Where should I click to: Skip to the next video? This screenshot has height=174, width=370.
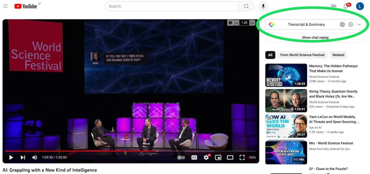(x=23, y=157)
